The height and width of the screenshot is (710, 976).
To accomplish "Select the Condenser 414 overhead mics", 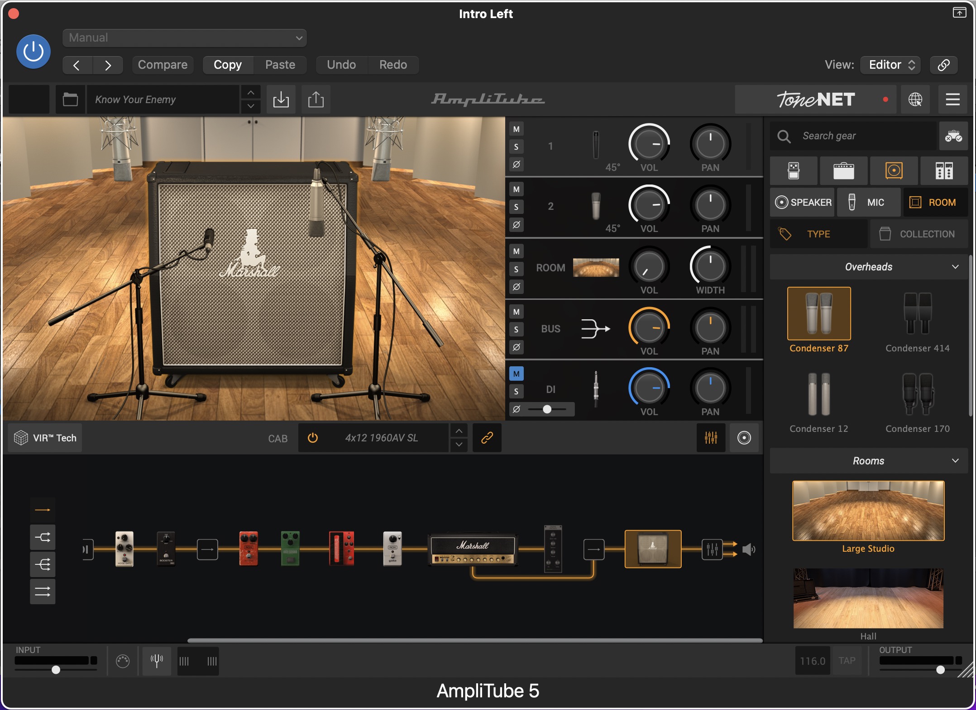I will (x=918, y=314).
